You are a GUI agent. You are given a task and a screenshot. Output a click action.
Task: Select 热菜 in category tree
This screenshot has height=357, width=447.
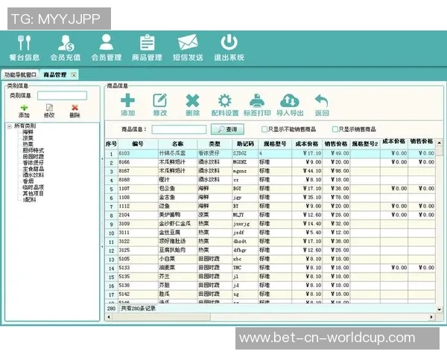point(28,144)
